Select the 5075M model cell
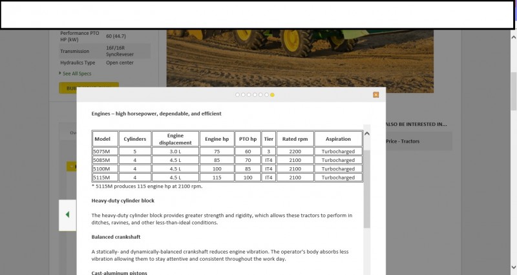This screenshot has width=517, height=275. (x=102, y=151)
